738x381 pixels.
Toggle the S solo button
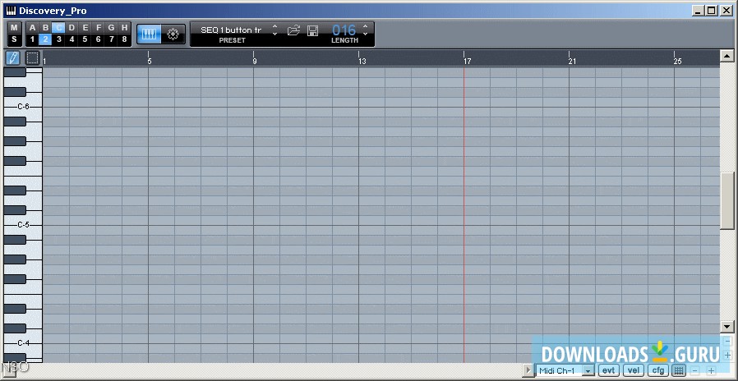tap(14, 39)
